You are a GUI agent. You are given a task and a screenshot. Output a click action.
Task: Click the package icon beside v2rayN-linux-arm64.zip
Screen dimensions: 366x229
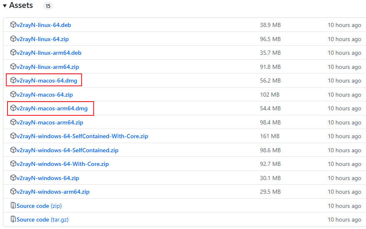tap(13, 66)
